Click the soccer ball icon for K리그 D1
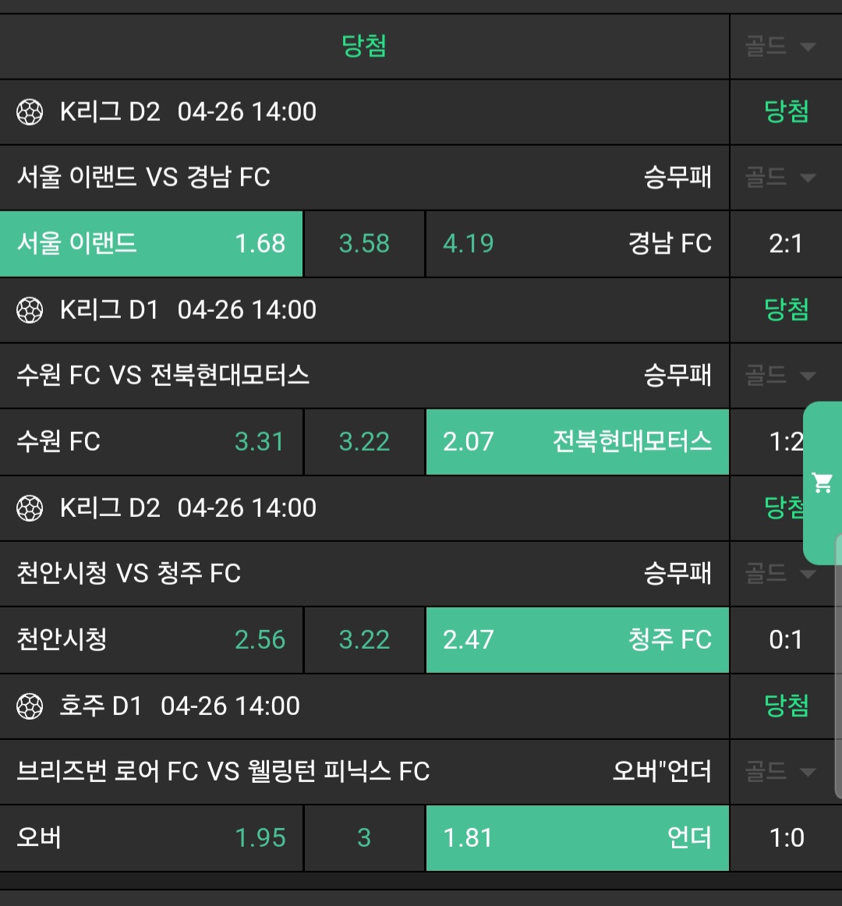 [30, 310]
